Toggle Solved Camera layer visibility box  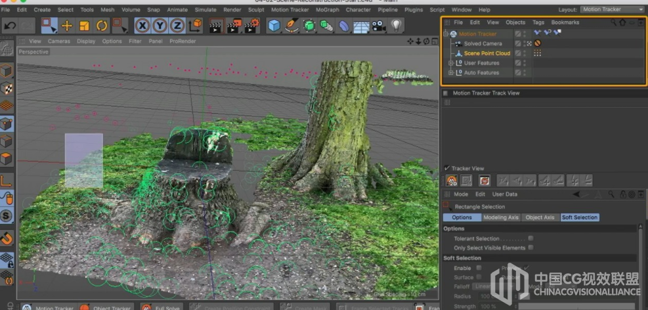click(518, 43)
